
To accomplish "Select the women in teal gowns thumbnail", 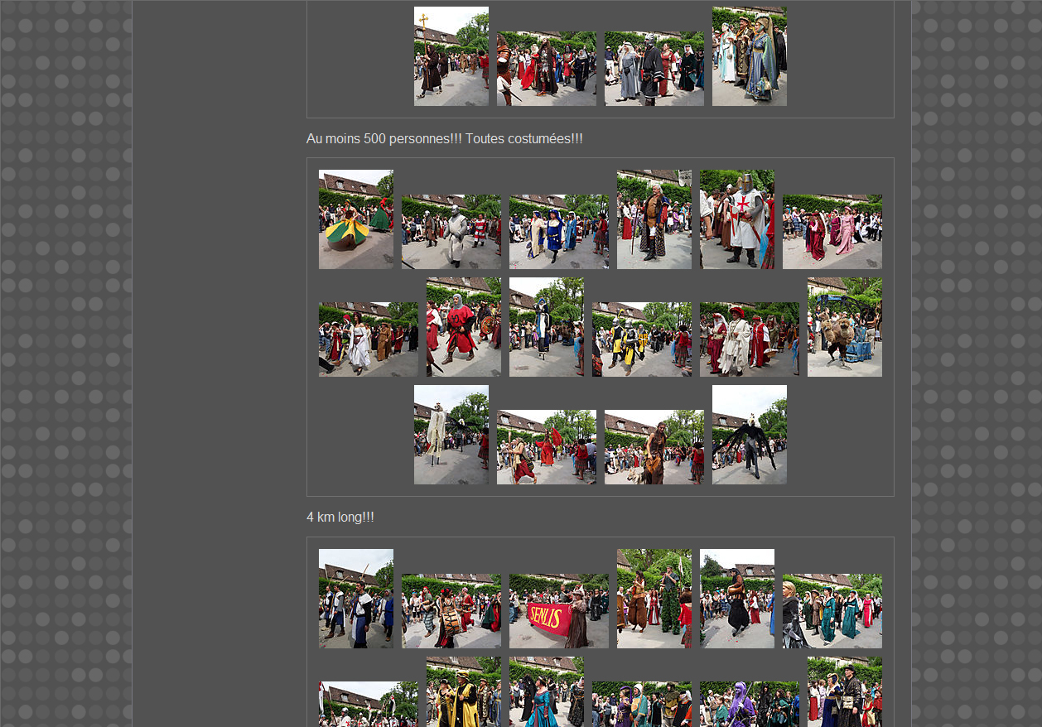I will 832,611.
